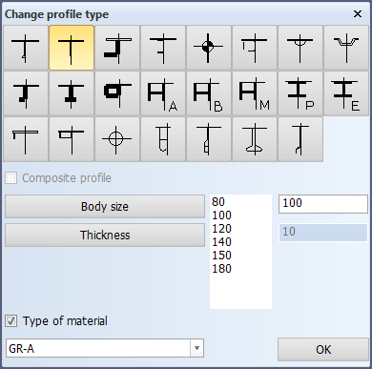
Task: Uncheck the Type of material checkbox
Action: pyautogui.click(x=11, y=321)
